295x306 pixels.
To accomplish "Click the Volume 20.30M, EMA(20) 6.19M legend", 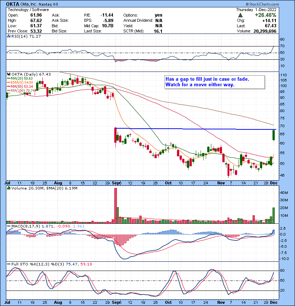I will (44, 188).
